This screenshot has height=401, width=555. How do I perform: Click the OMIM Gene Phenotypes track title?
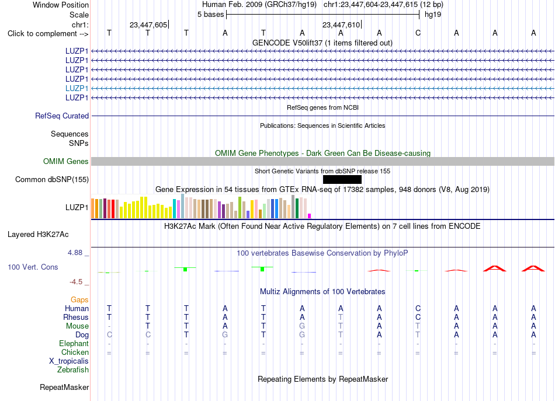click(322, 153)
